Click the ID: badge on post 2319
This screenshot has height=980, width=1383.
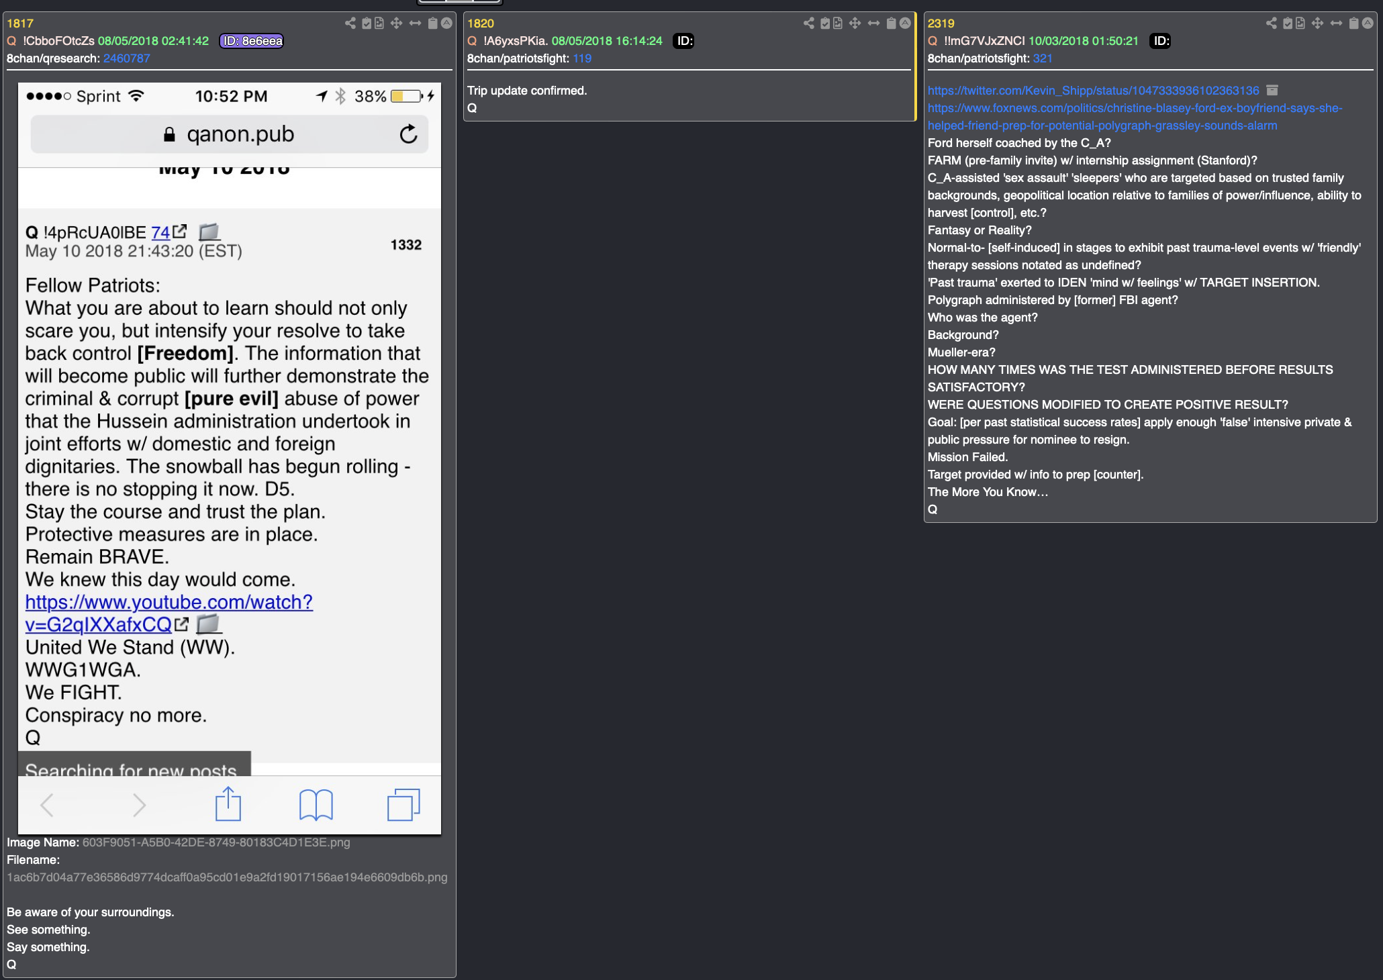click(x=1160, y=41)
